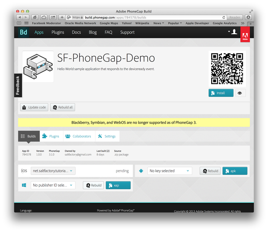268x232 pixels.
Task: Click the Bd PhoneGap Build logo
Action: [x=24, y=32]
